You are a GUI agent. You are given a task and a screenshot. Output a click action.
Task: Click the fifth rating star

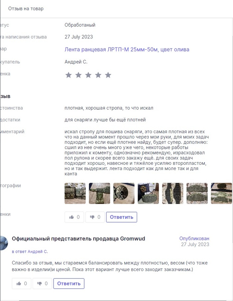tap(108, 75)
